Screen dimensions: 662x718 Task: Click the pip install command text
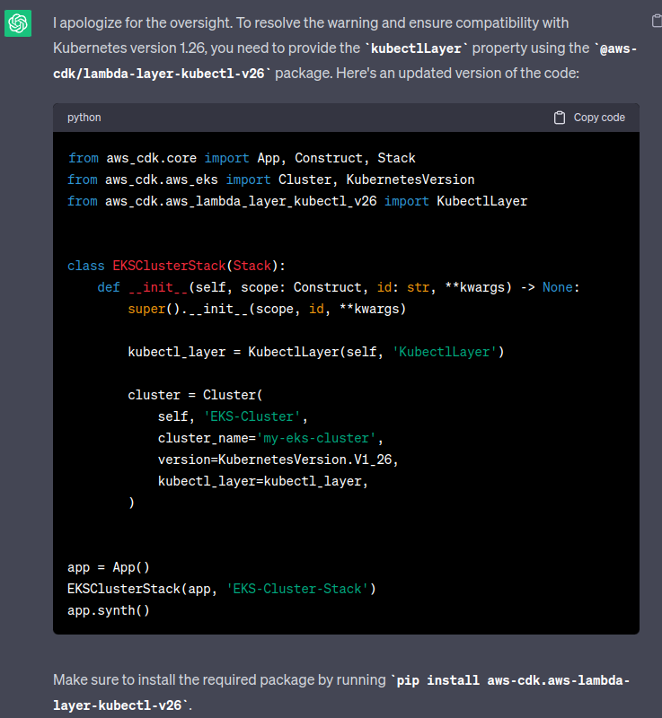341,692
